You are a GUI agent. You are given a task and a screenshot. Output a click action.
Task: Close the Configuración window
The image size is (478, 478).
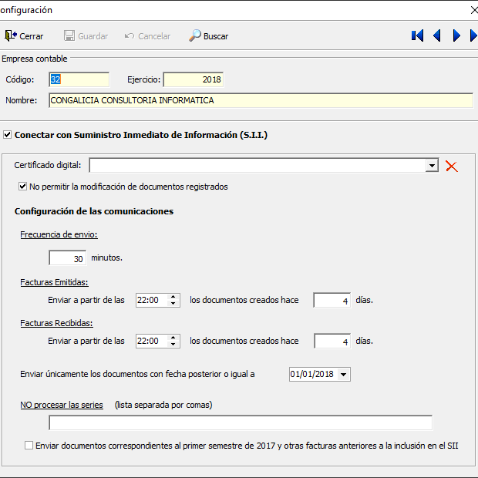point(472,10)
